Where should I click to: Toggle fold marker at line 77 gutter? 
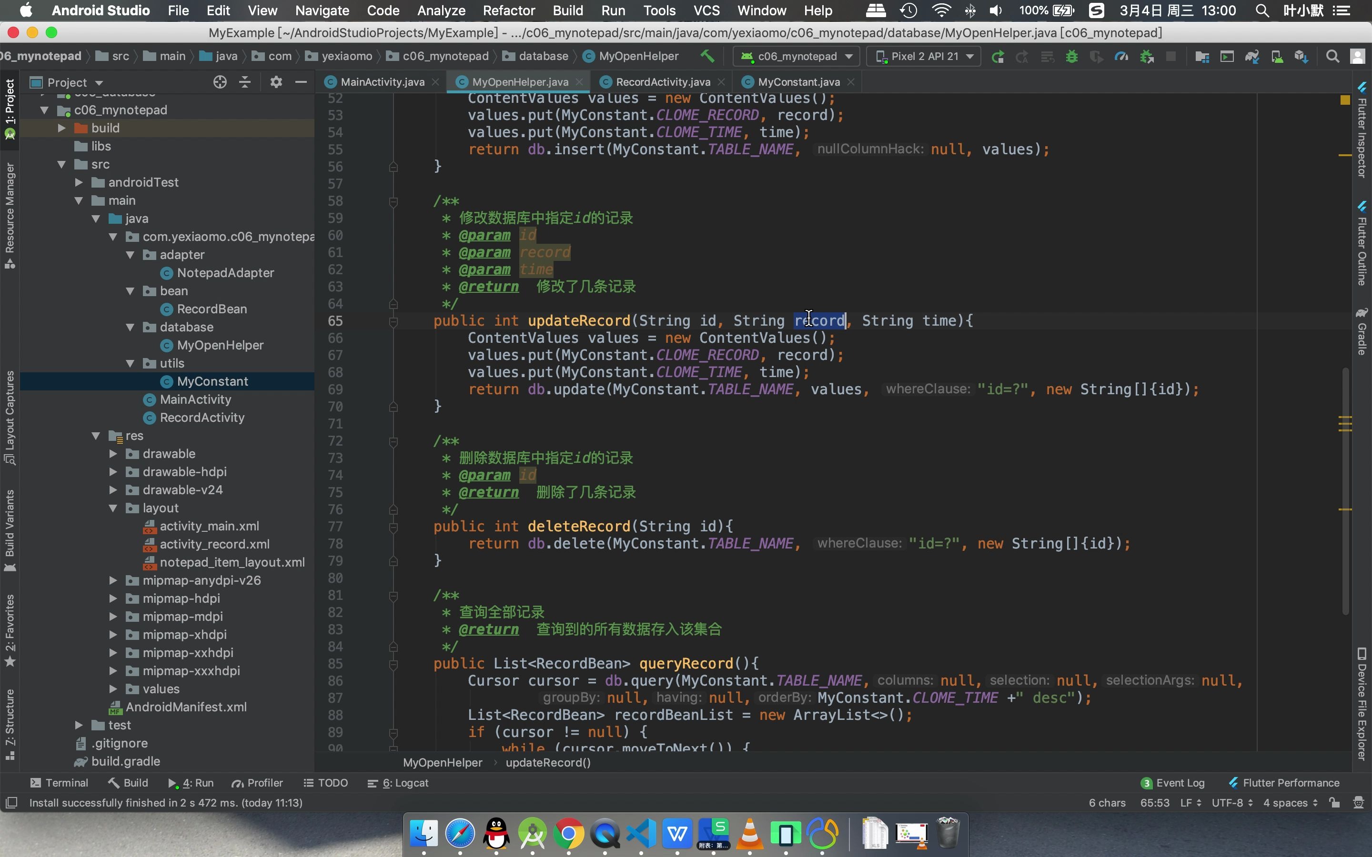(x=393, y=527)
